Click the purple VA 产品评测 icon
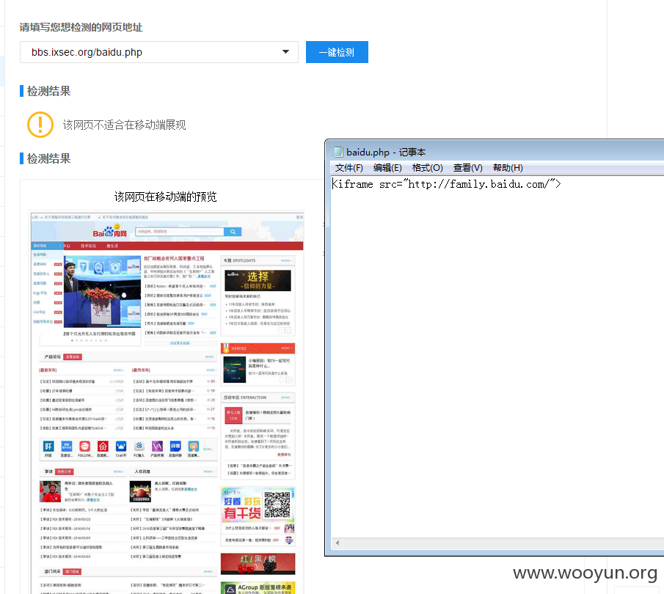Viewport: 664px width, 594px height. tap(157, 447)
